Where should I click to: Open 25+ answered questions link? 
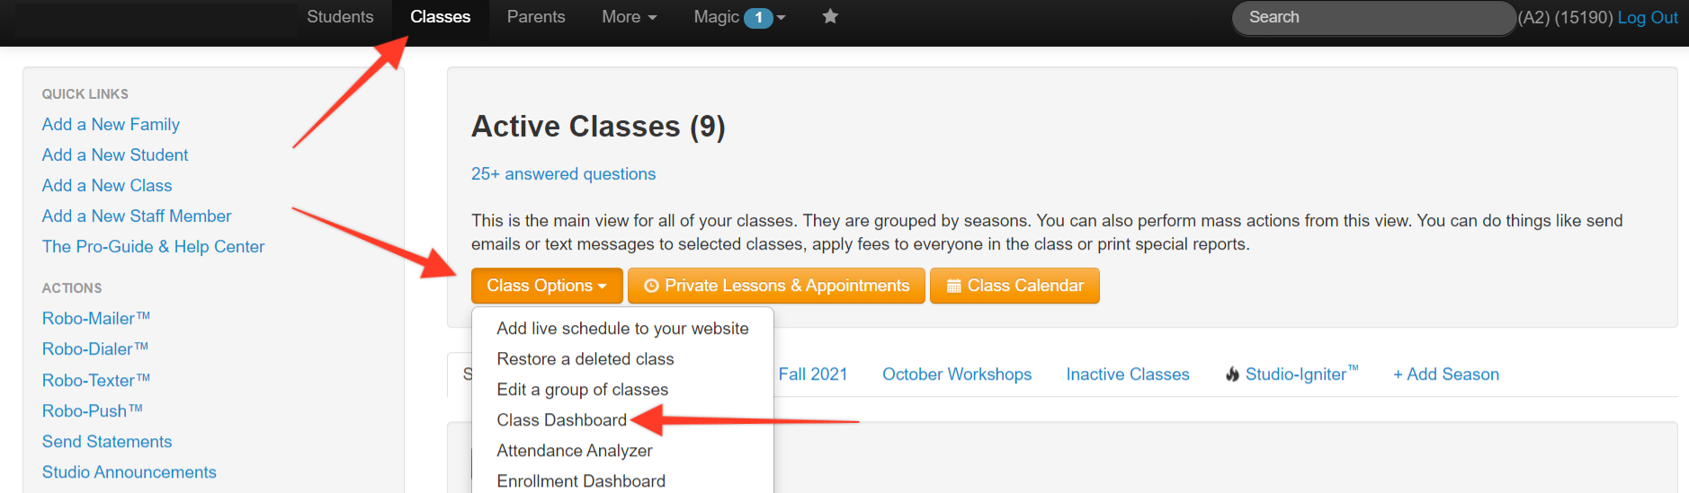(x=564, y=174)
